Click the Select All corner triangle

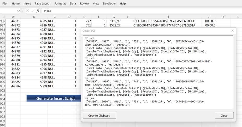pos(3,17)
